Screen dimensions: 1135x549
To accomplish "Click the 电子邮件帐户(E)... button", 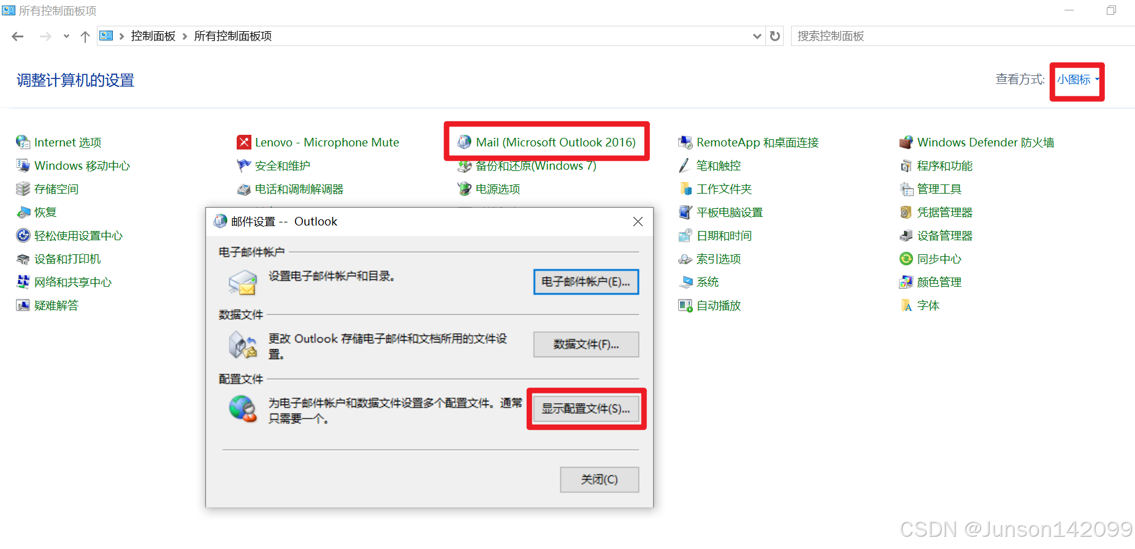I will [x=586, y=282].
